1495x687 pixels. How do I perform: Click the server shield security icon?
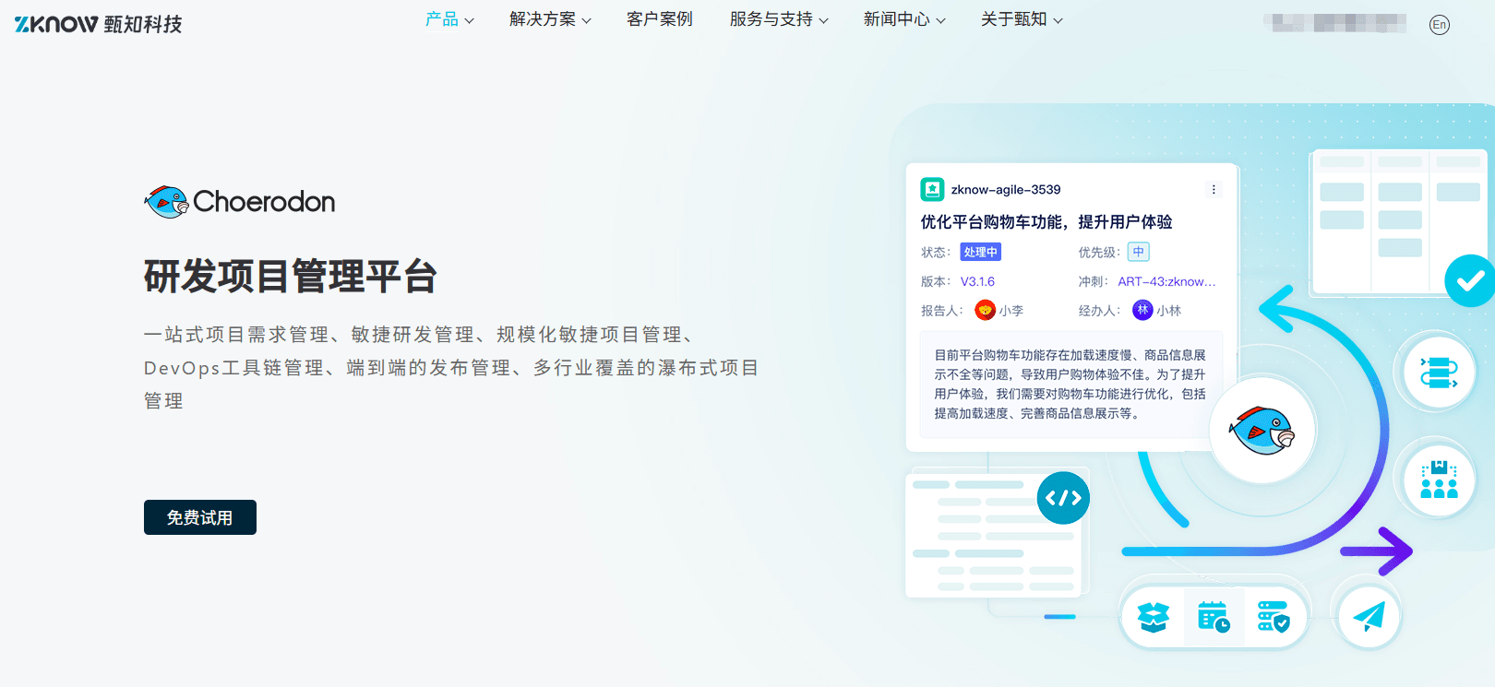click(1274, 617)
